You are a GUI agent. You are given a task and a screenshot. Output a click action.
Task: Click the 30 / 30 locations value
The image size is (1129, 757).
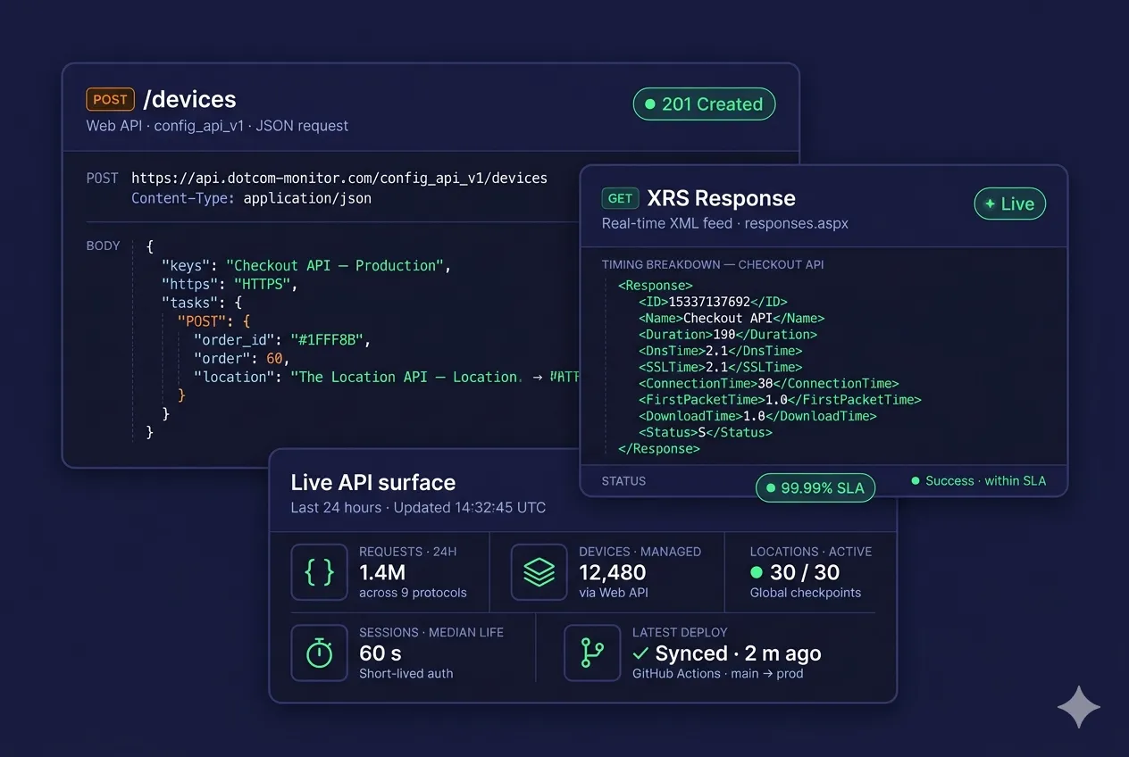point(805,572)
